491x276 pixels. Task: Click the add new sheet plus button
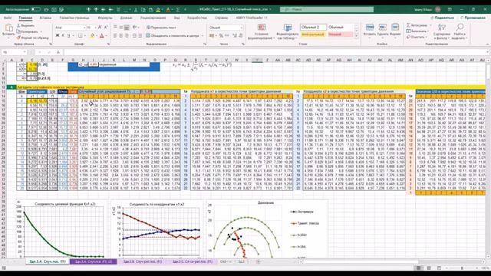pyautogui.click(x=259, y=261)
